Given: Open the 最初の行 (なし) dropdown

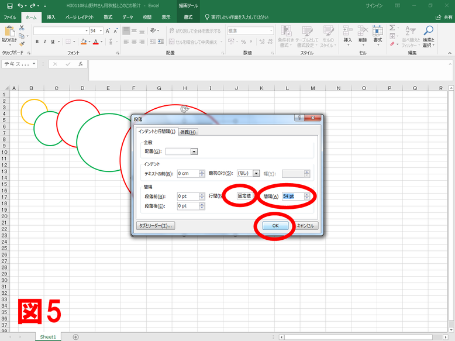Looking at the screenshot, I should click(256, 174).
